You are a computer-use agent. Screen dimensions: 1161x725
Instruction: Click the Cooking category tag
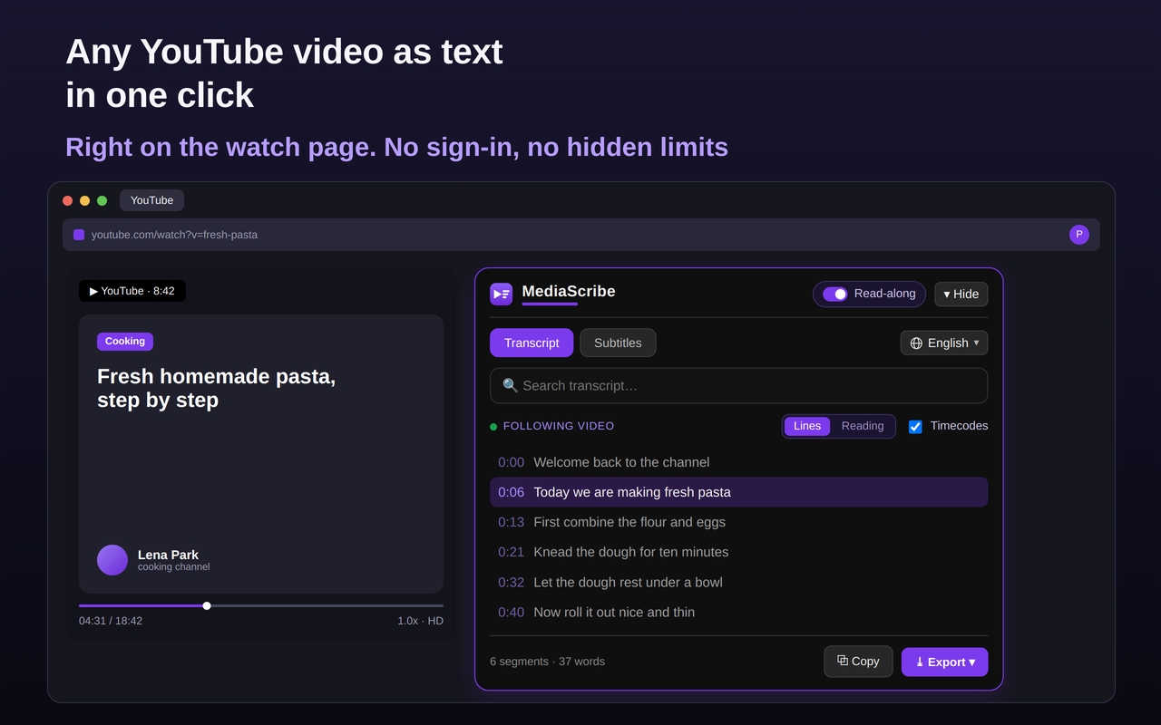[x=125, y=342]
